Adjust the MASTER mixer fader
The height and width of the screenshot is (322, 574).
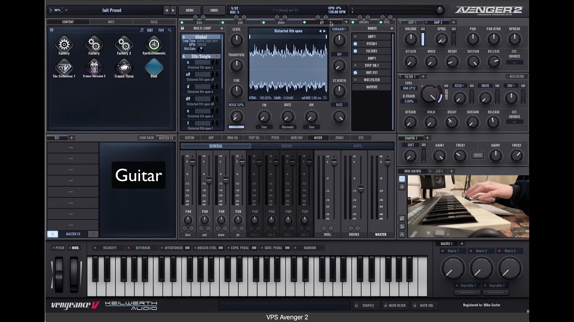(x=387, y=161)
